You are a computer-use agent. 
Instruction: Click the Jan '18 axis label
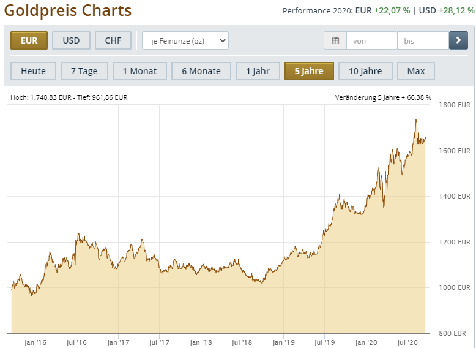[201, 342]
